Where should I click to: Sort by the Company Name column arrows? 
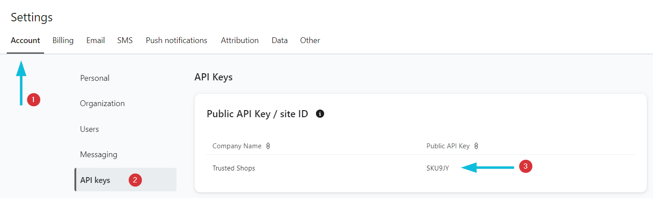click(268, 146)
